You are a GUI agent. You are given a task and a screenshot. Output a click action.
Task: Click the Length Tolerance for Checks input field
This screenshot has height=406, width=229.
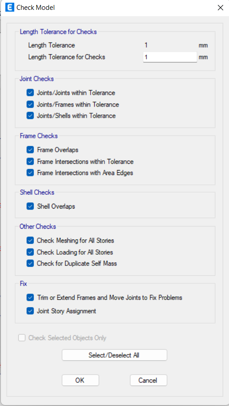coord(170,57)
